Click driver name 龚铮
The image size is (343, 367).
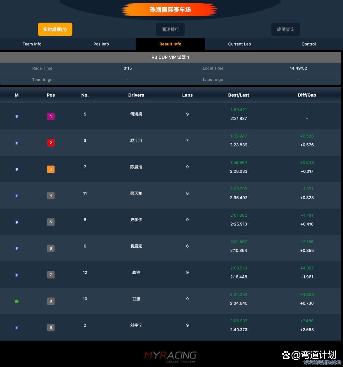coord(136,272)
